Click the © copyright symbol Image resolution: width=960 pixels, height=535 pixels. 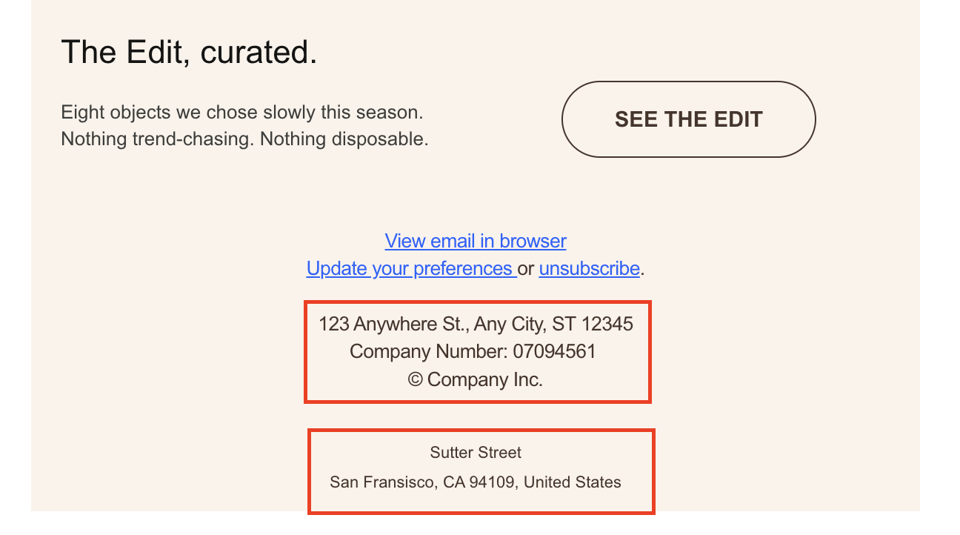(415, 380)
